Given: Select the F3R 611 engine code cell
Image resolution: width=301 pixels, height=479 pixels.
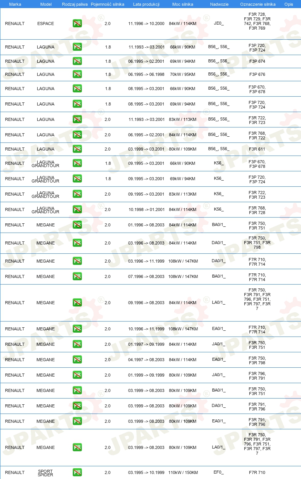Looking at the screenshot, I should click(x=257, y=149).
